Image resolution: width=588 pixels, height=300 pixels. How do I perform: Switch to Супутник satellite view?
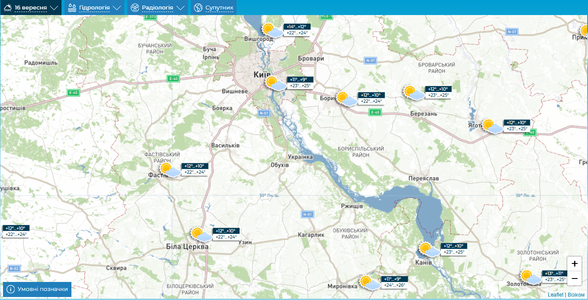coord(214,8)
